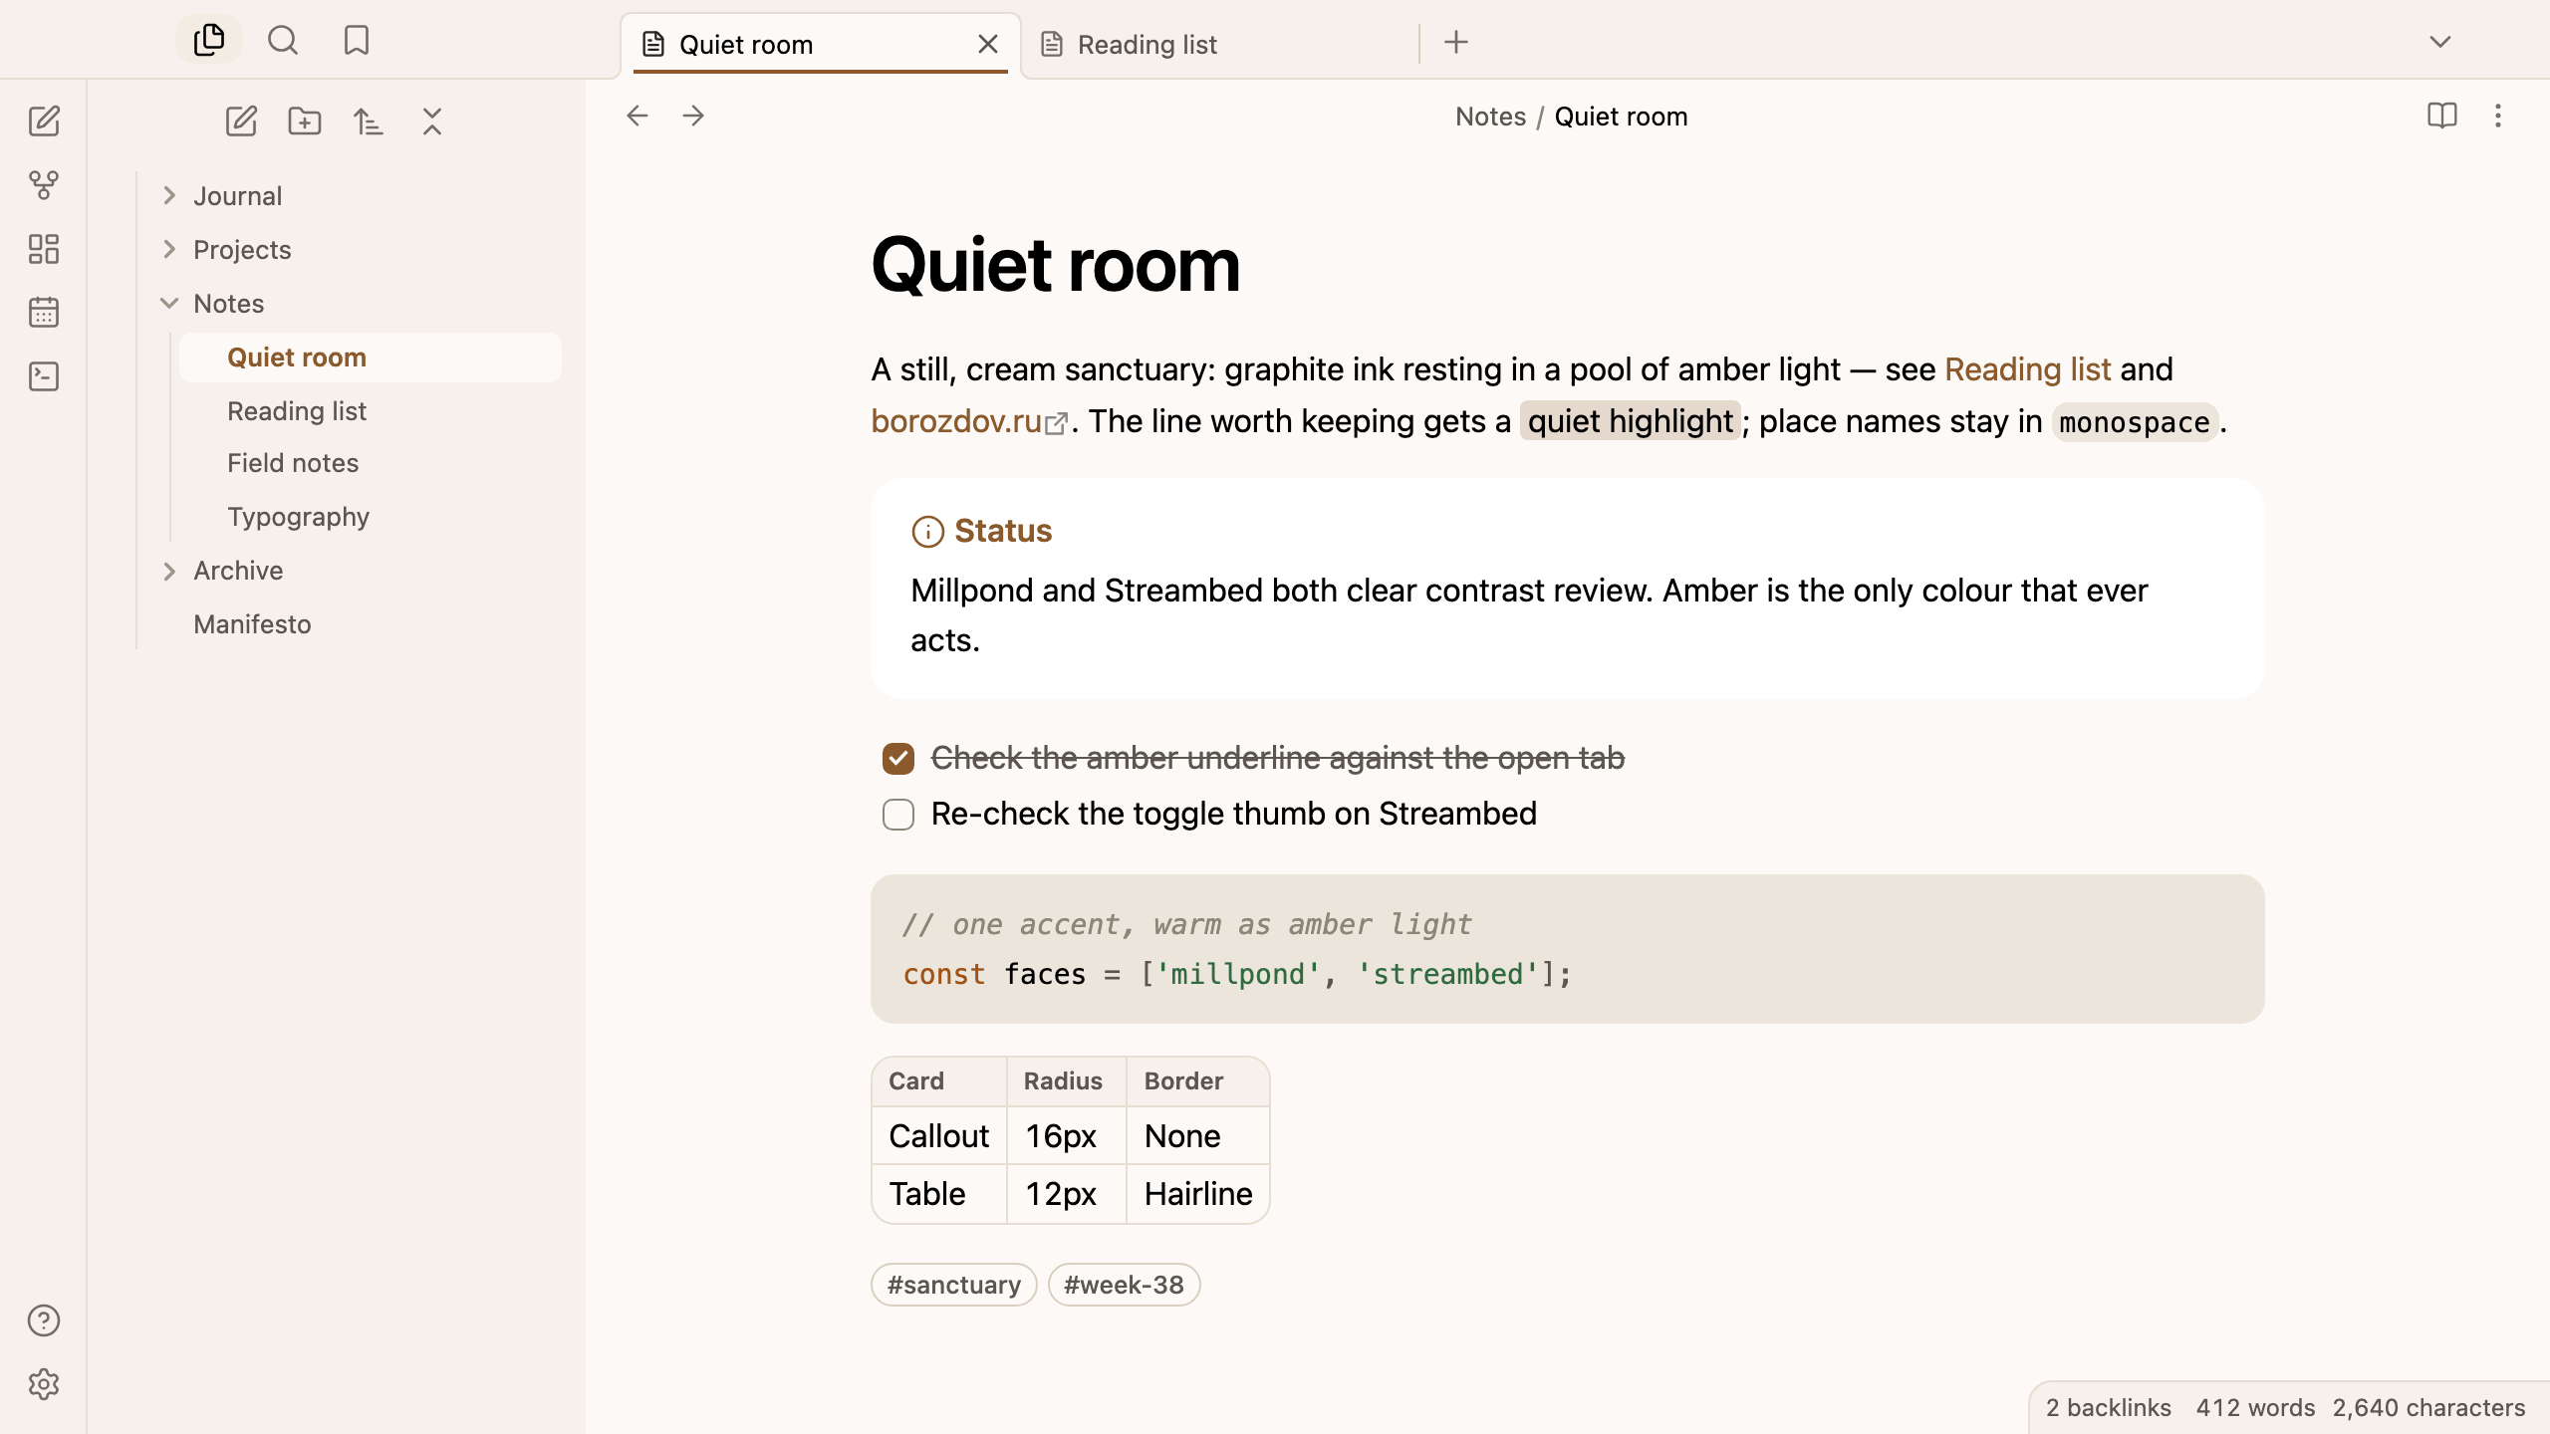2550x1434 pixels.
Task: Open the more options vertical dots menu
Action: (2498, 116)
